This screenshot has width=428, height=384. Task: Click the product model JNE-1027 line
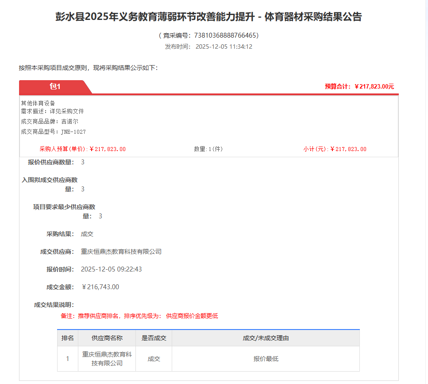[53, 132]
